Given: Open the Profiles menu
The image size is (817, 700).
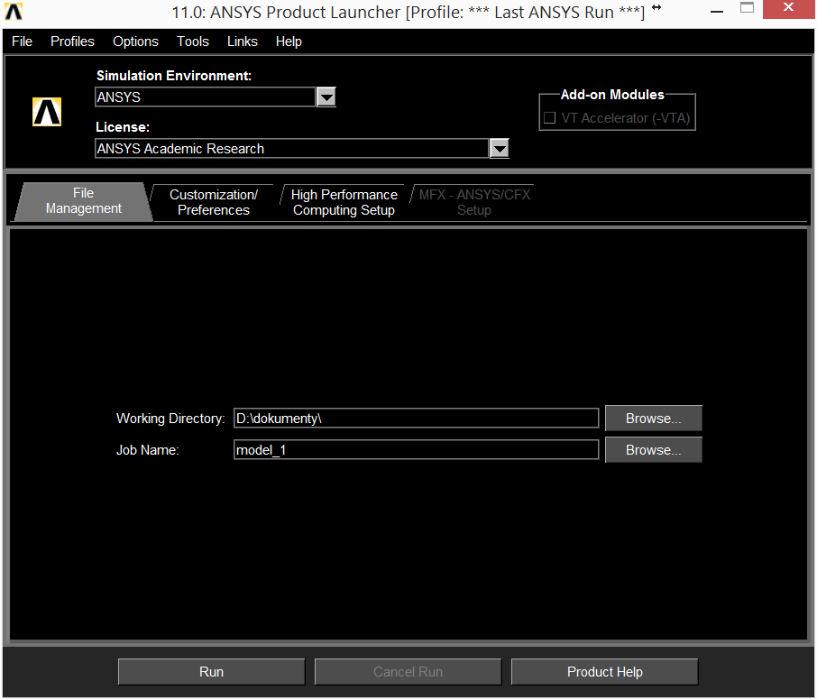Looking at the screenshot, I should pos(72,41).
